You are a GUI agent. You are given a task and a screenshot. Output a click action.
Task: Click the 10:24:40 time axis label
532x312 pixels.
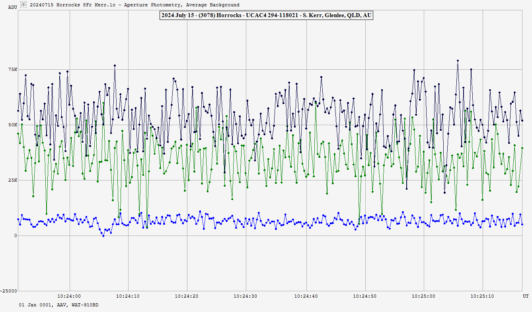tap(306, 296)
